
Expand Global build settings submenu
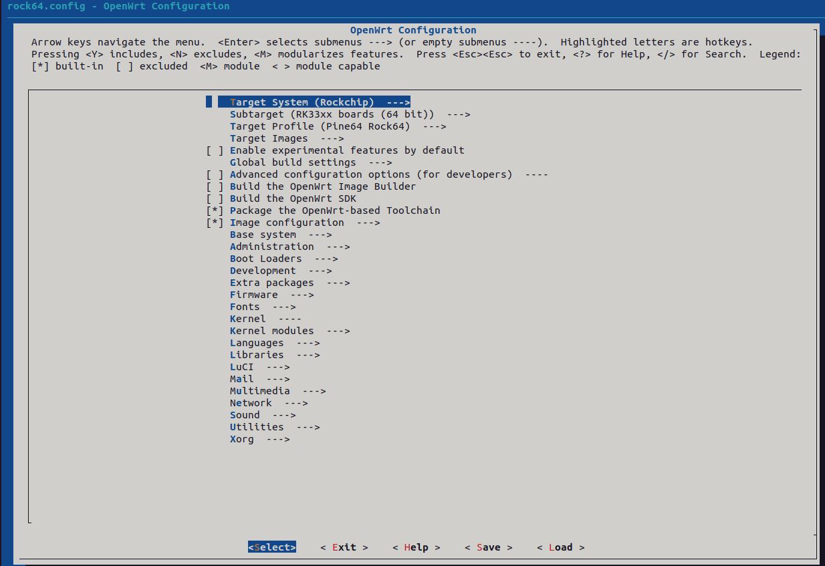310,162
